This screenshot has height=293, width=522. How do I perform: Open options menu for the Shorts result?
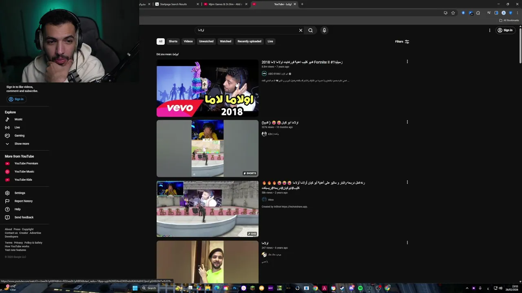(x=407, y=122)
